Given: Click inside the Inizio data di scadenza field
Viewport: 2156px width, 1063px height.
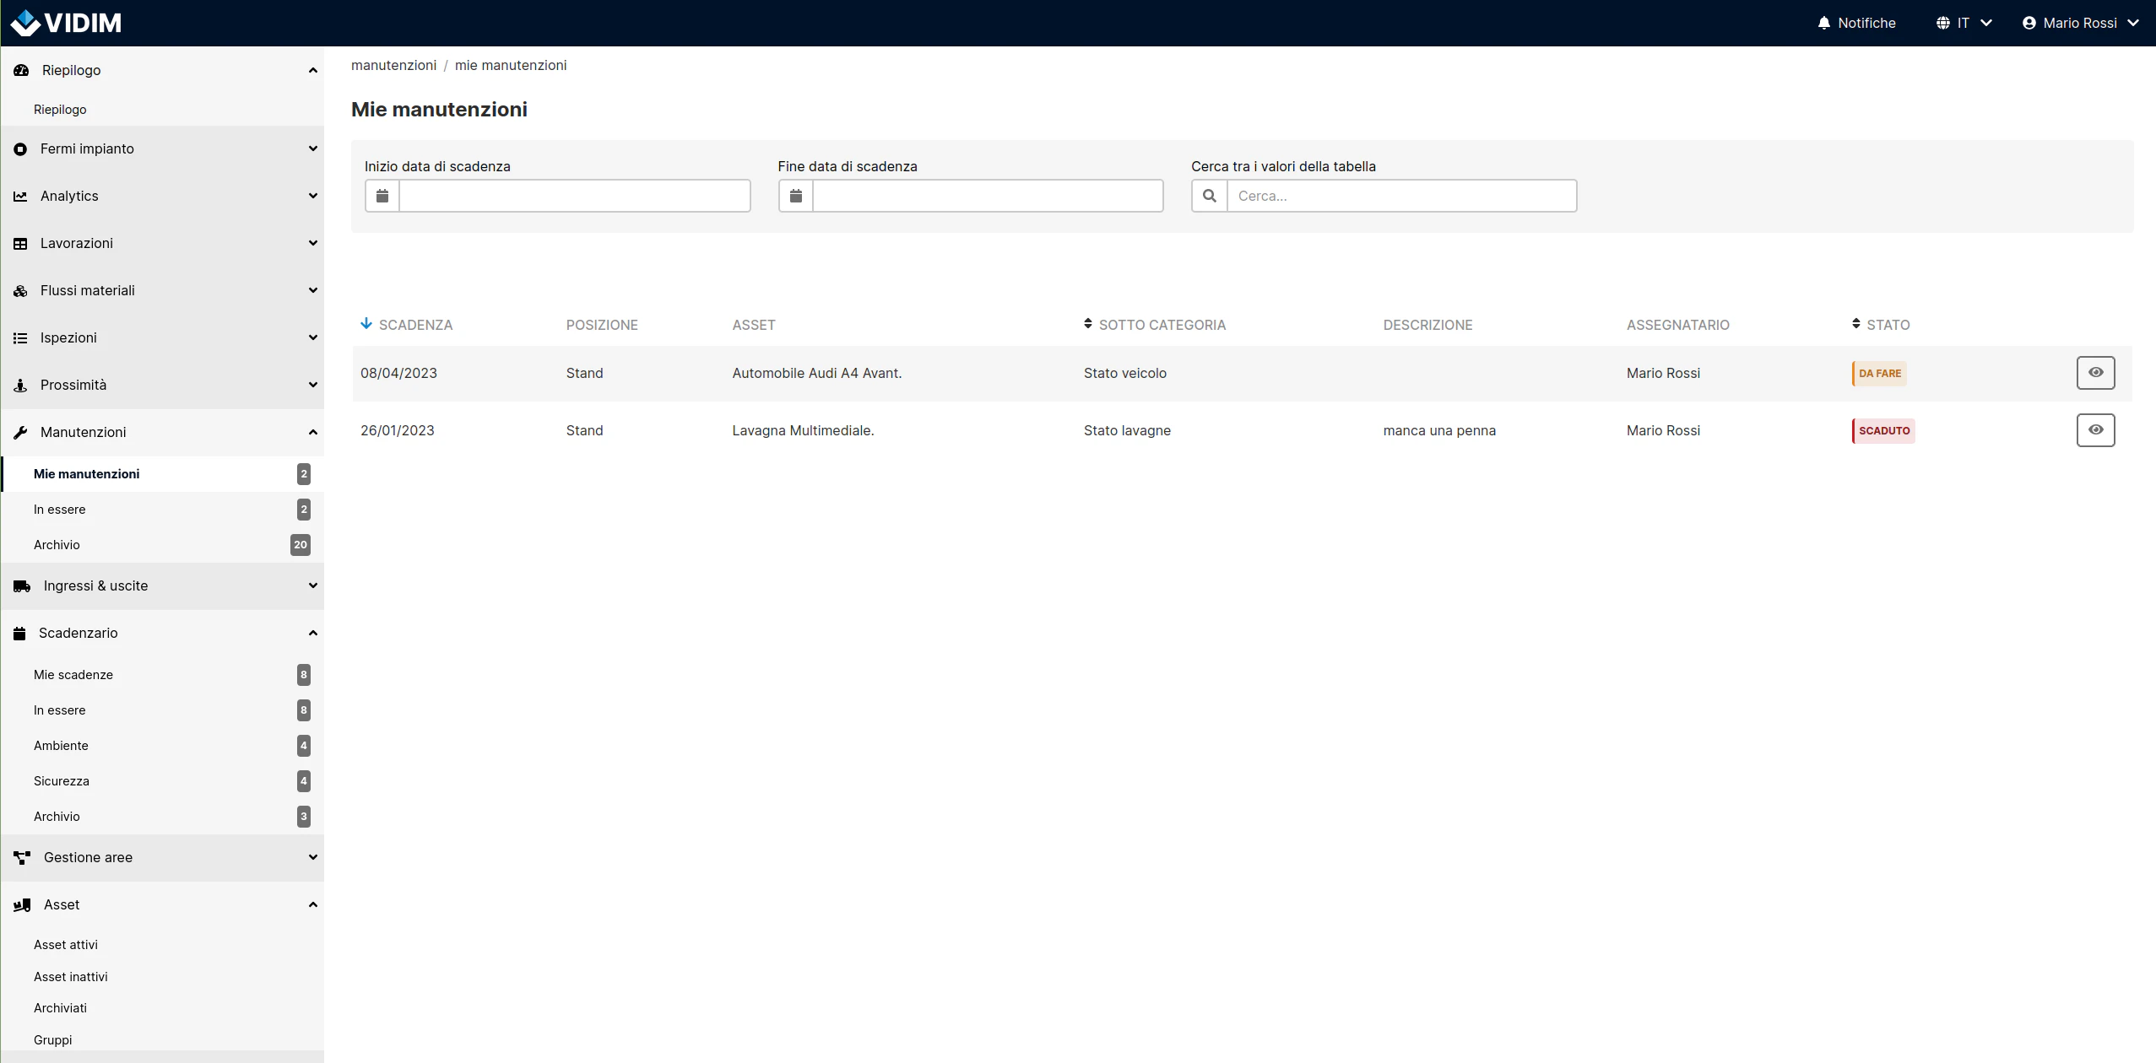Looking at the screenshot, I should pyautogui.click(x=574, y=195).
